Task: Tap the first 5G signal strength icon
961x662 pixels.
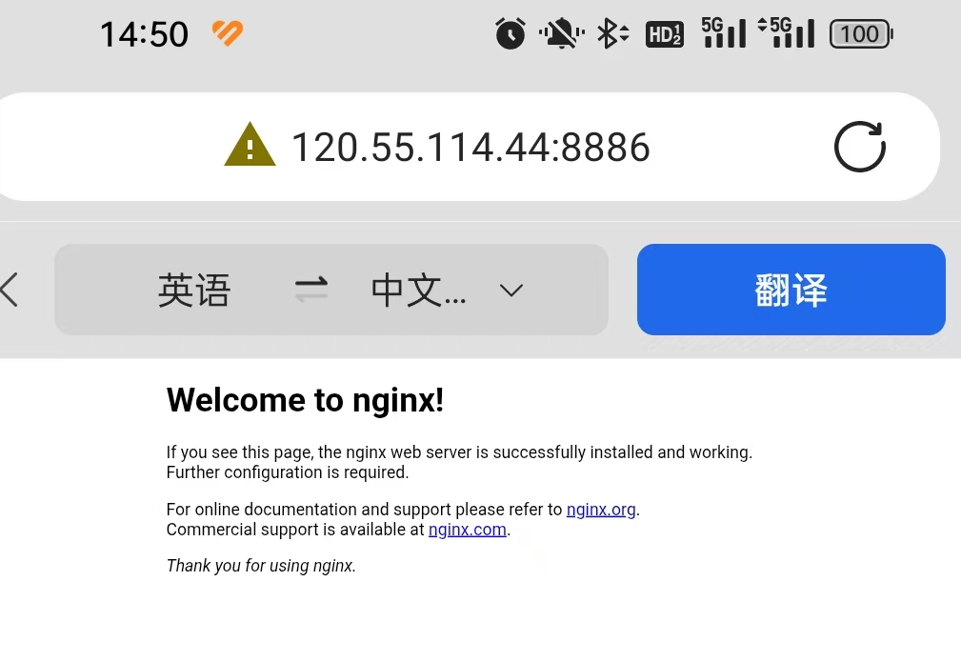Action: coord(724,33)
